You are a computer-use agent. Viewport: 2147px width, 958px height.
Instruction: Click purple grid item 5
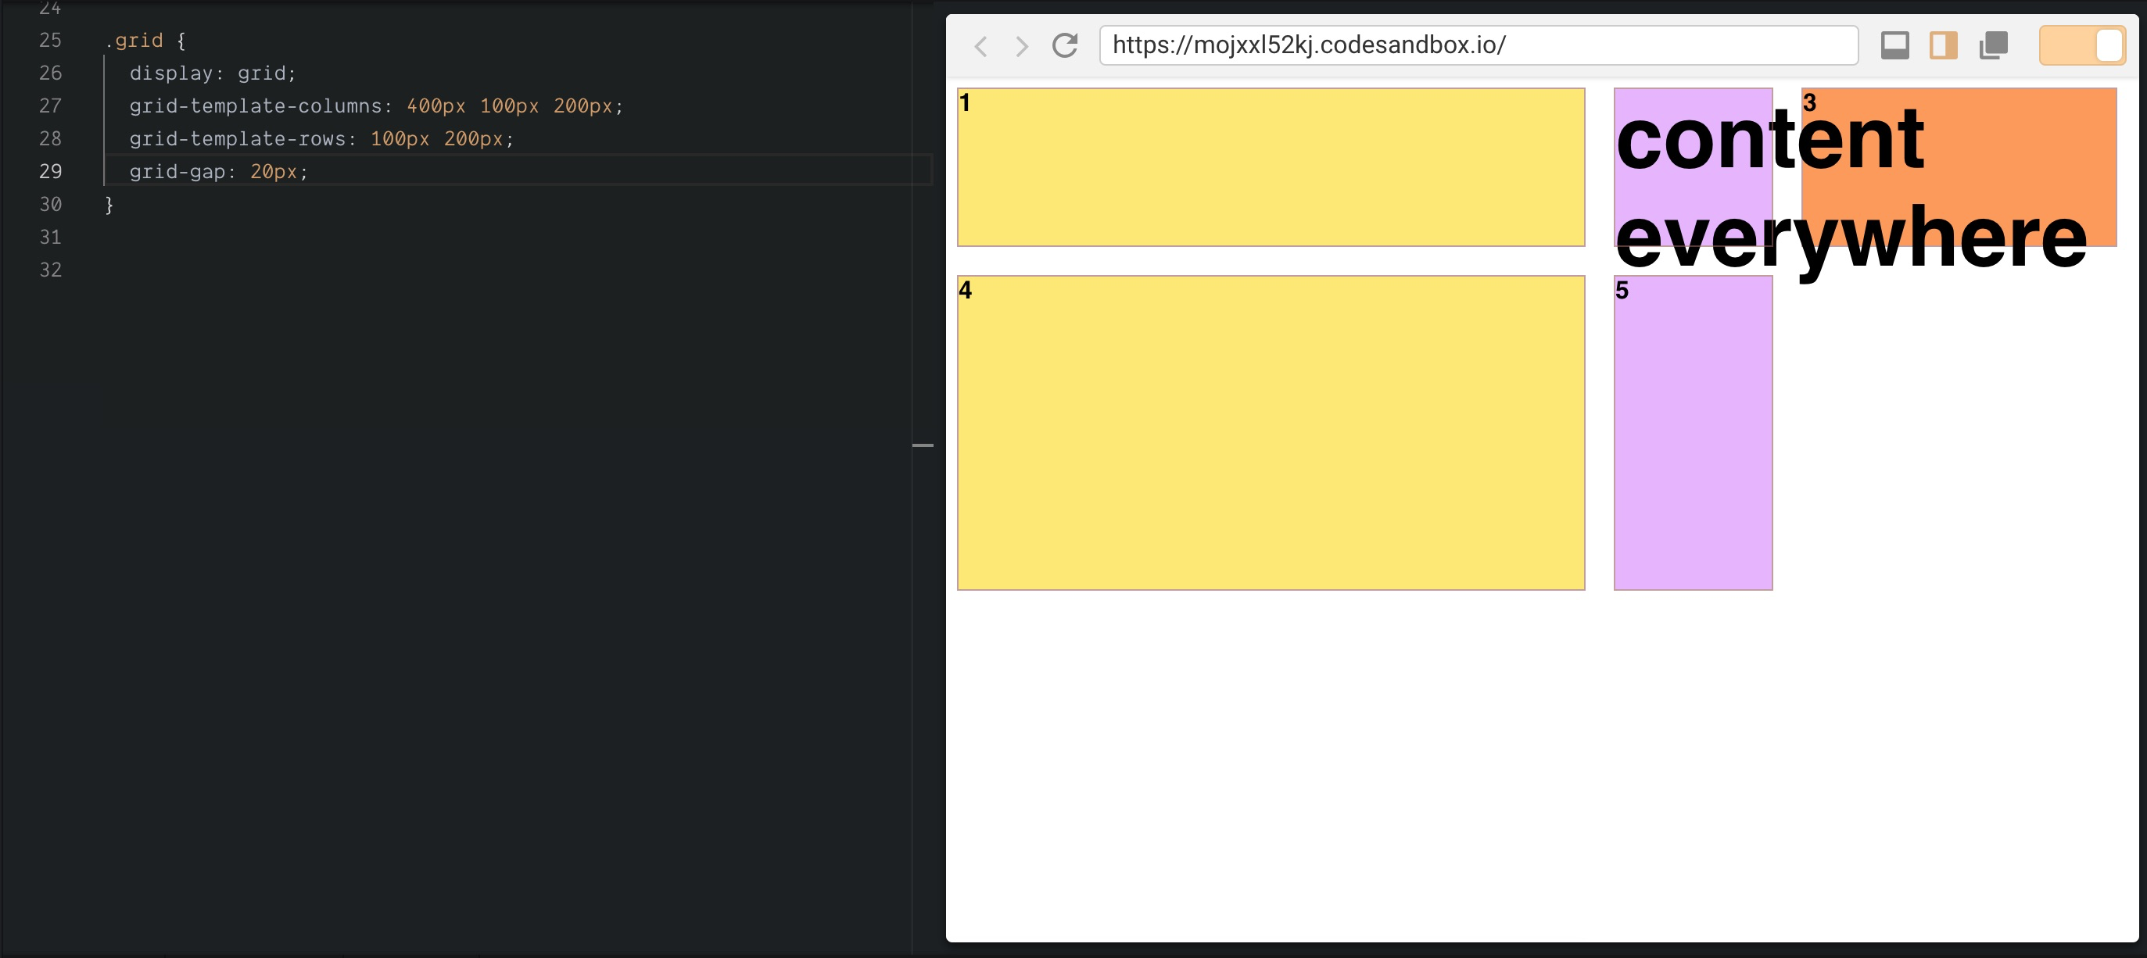[1693, 433]
